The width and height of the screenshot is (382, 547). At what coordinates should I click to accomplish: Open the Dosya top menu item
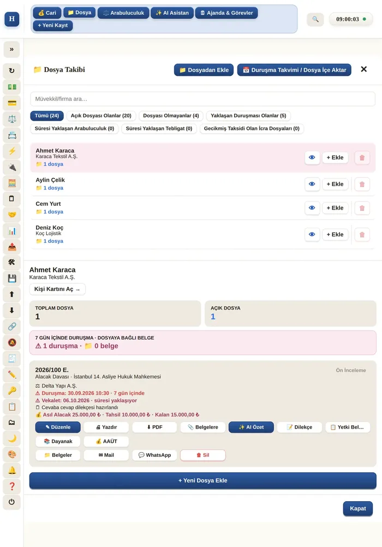point(80,13)
